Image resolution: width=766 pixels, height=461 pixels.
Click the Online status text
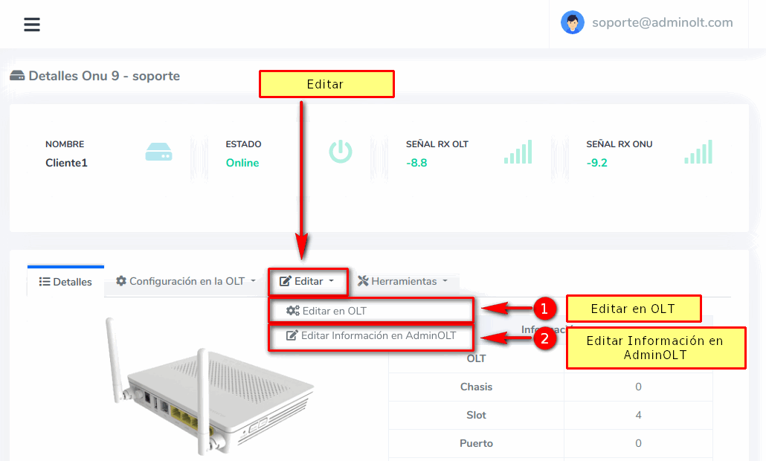[242, 163]
